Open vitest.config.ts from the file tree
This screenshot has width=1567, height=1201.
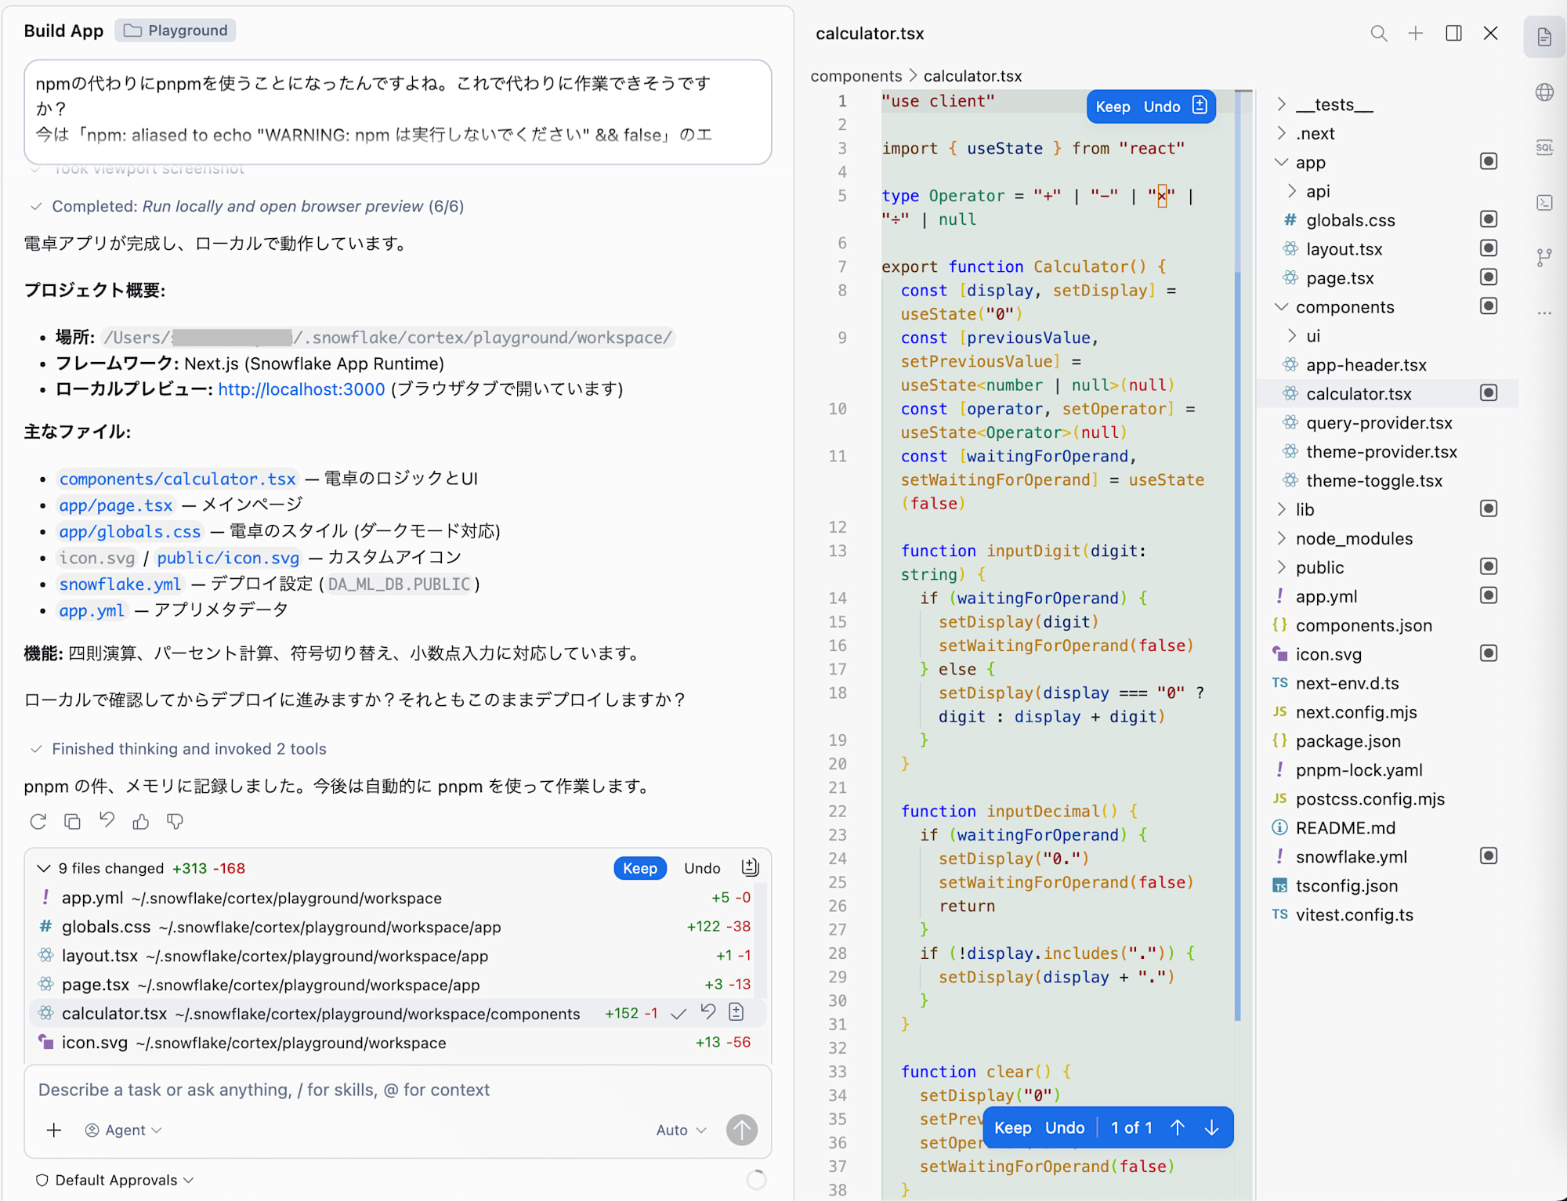[1354, 915]
